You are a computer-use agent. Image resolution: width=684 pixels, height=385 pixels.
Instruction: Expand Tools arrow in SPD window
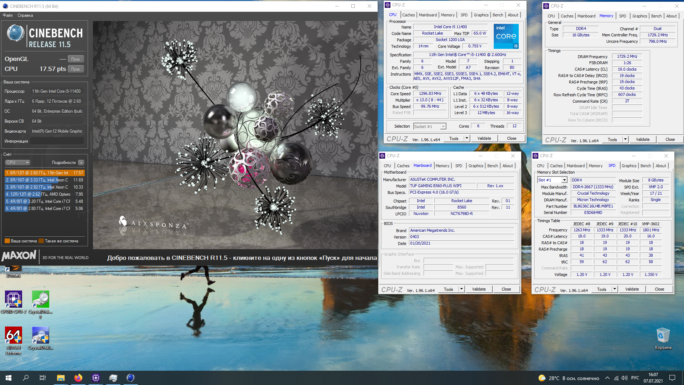point(615,289)
